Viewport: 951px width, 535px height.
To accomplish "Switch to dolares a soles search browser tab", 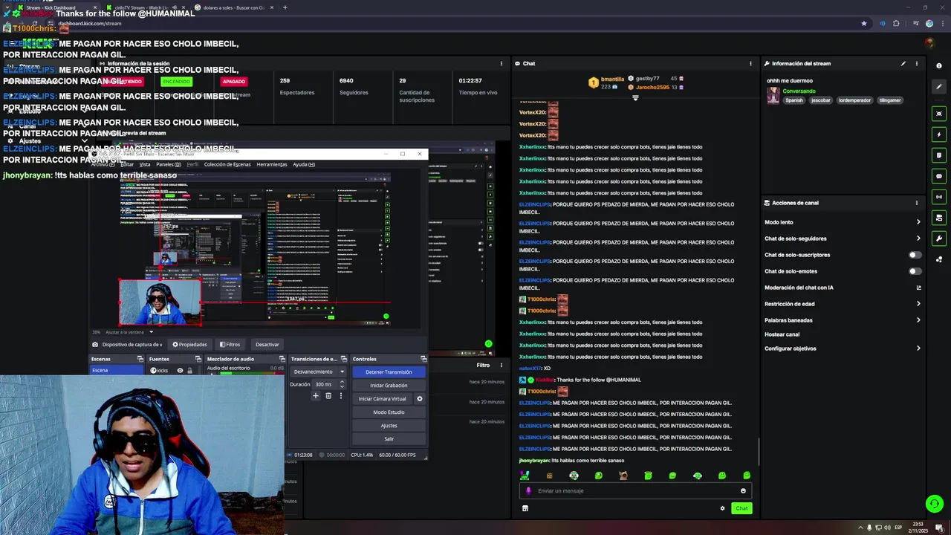I will click(235, 7).
